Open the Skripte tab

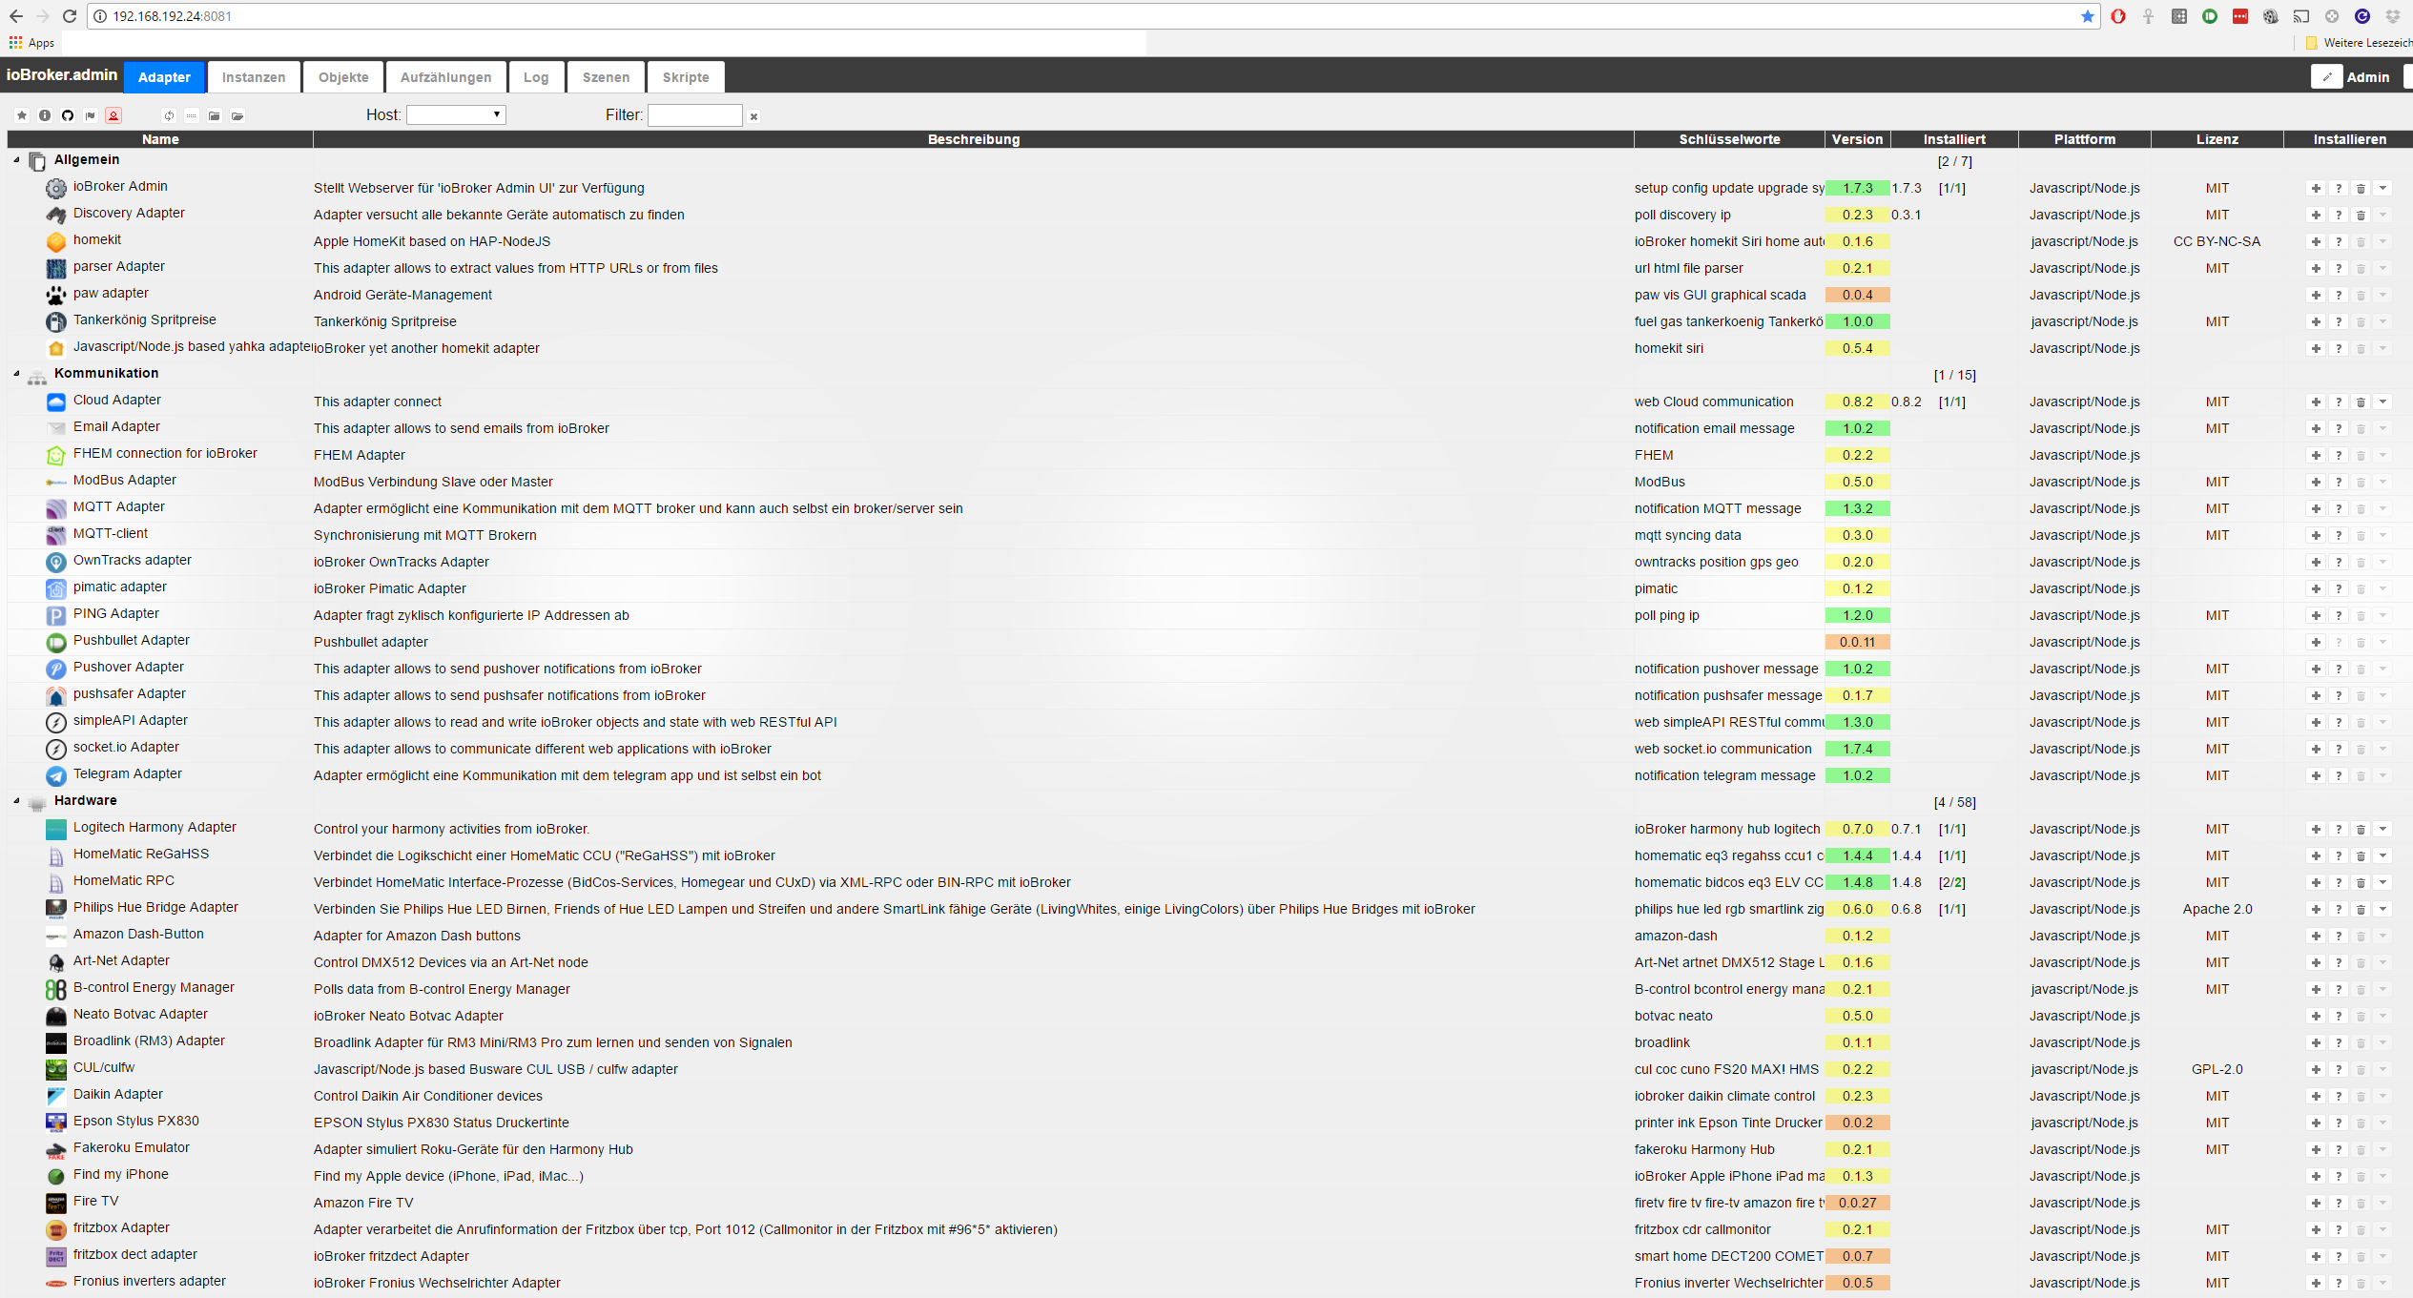pyautogui.click(x=686, y=77)
